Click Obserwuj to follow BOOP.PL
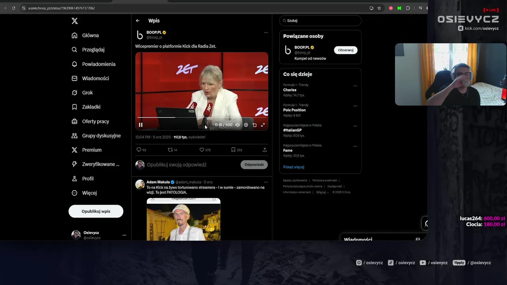 345,50
